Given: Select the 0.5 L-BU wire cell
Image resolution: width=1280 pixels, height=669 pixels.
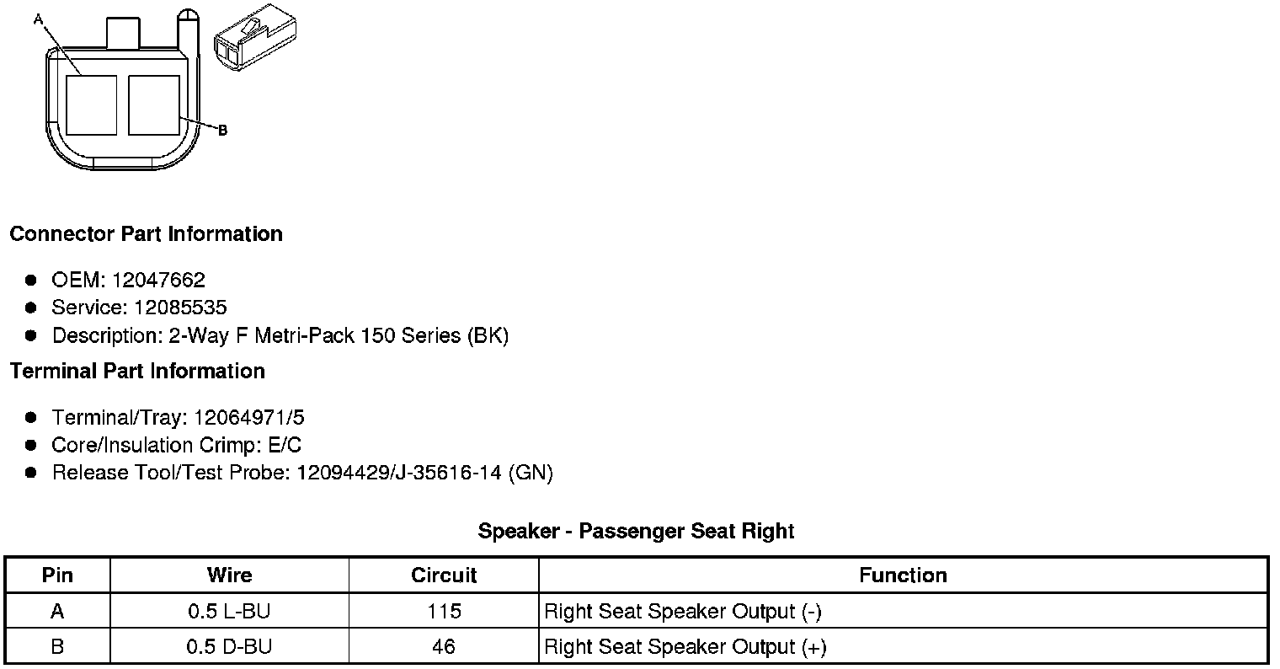Looking at the screenshot, I should coord(229,612).
